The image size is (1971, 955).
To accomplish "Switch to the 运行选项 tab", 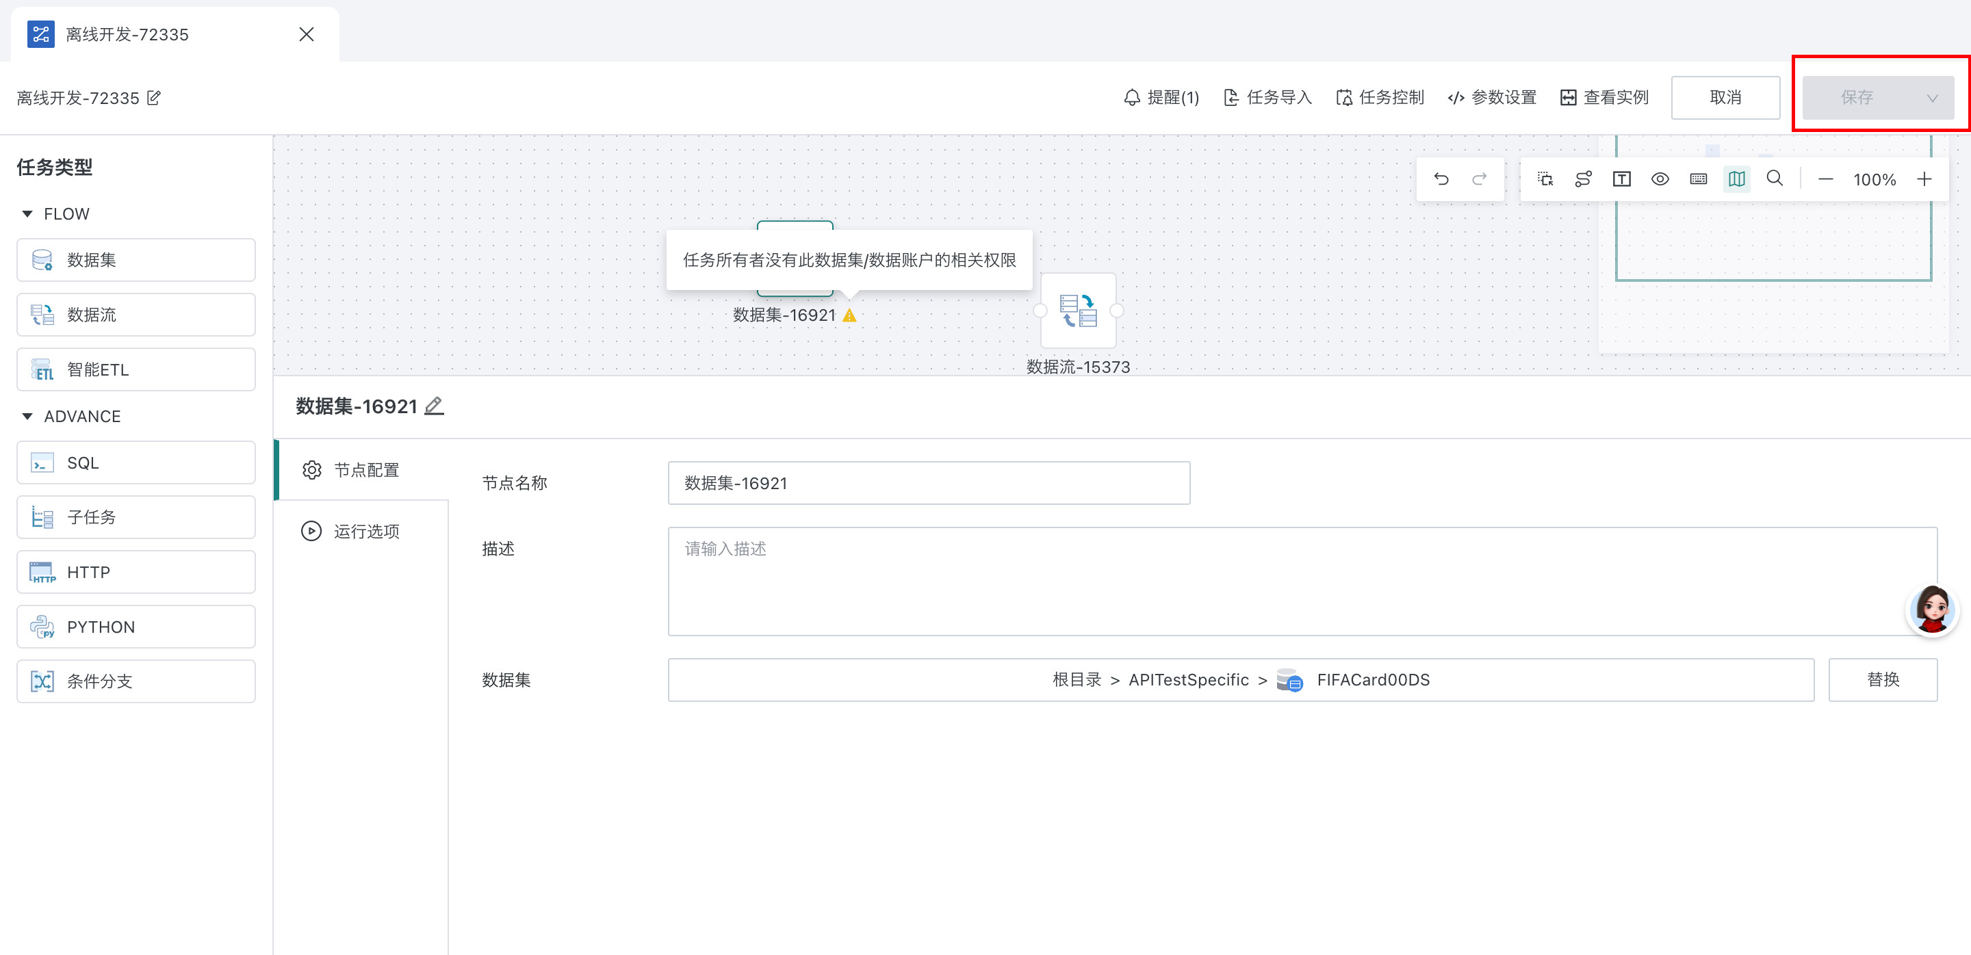I will pos(365,532).
